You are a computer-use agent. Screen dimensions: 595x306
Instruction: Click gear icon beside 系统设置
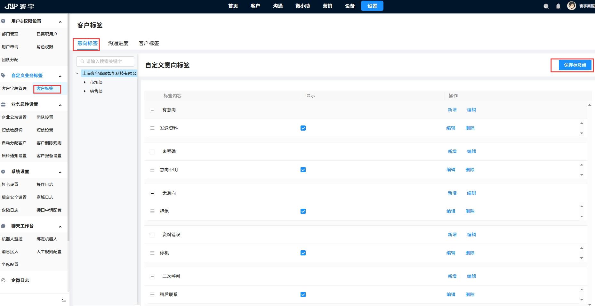tap(3, 172)
